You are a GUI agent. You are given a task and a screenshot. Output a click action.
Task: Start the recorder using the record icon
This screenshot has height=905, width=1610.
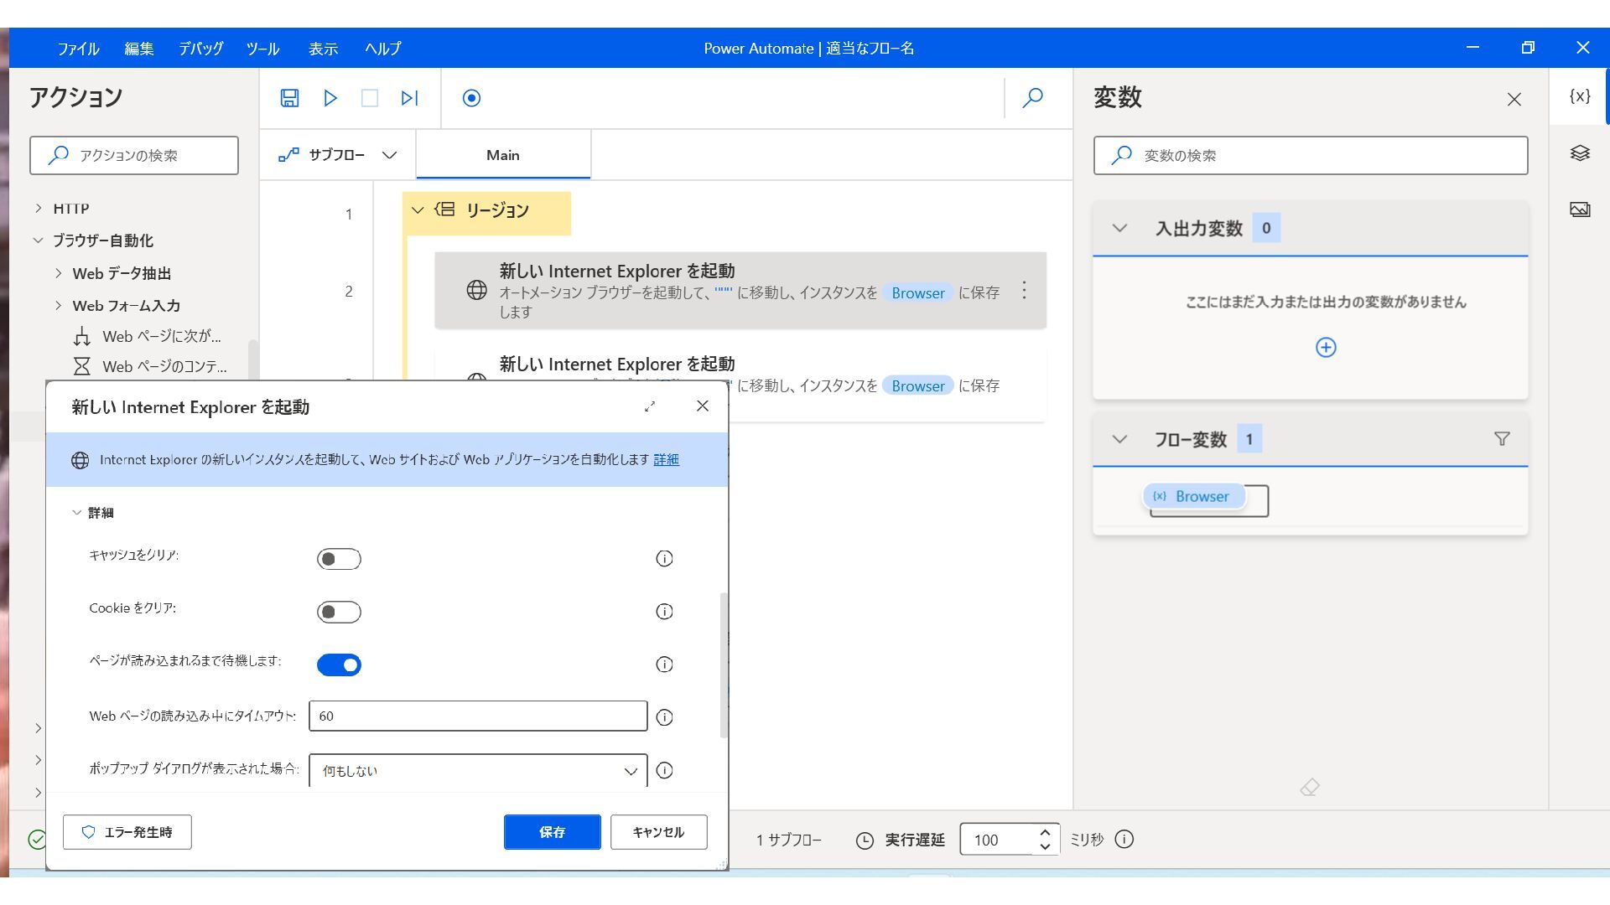[x=471, y=98]
